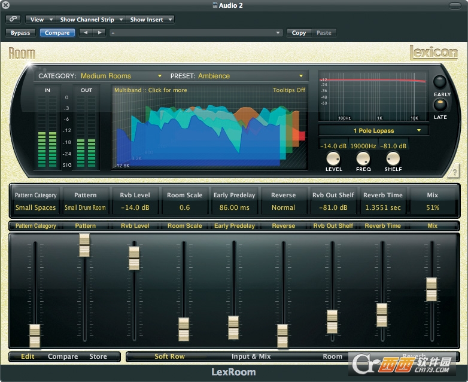This screenshot has width=468, height=382.
Task: Click the Rvb Level fader handle
Action: [x=134, y=258]
